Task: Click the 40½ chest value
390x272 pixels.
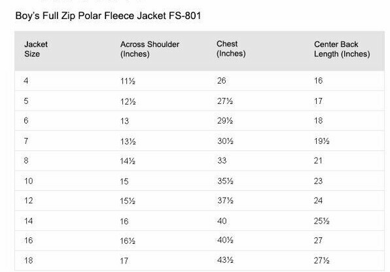Action: click(x=225, y=240)
